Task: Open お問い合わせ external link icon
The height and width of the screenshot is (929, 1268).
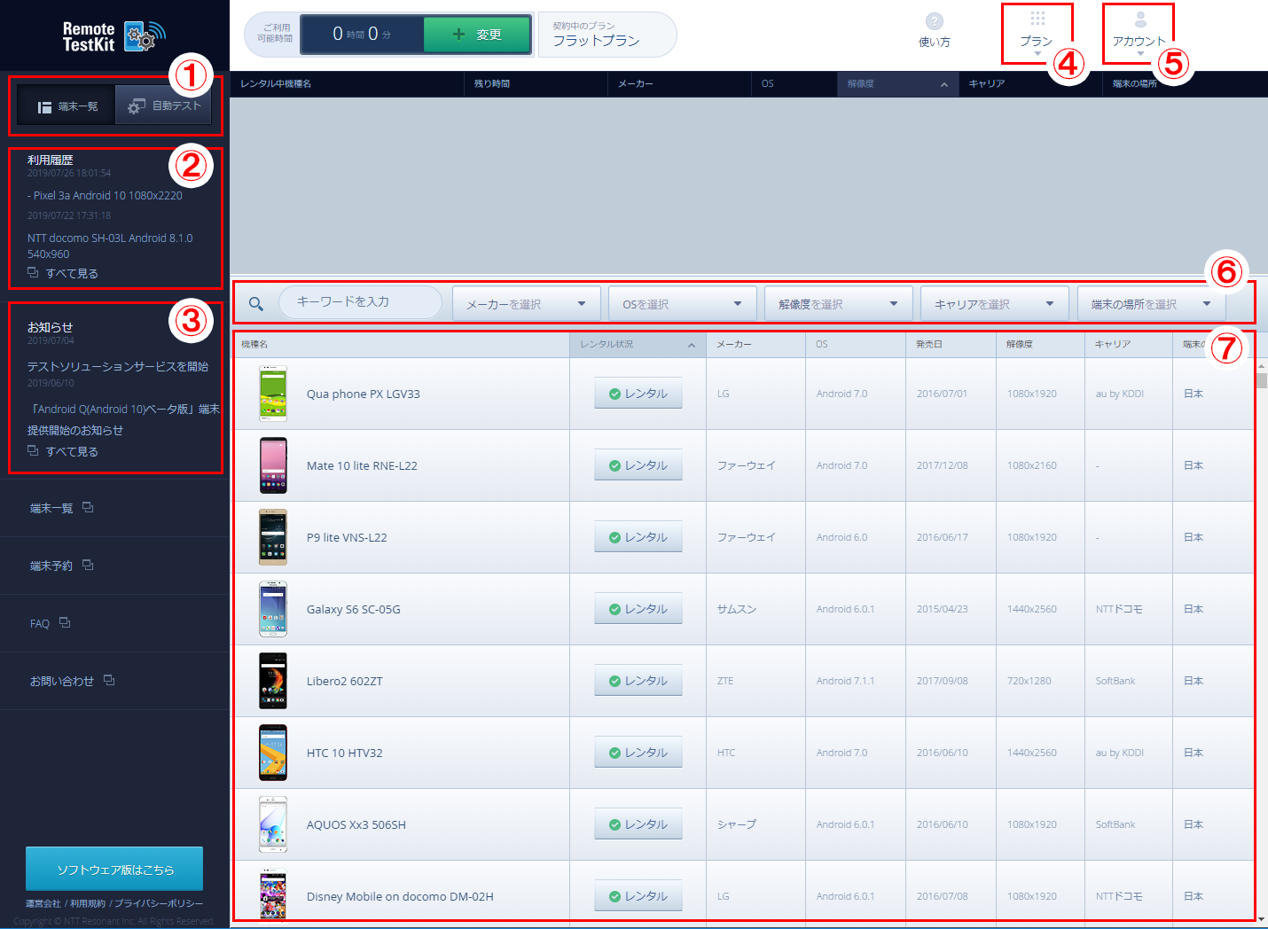Action: click(x=109, y=680)
